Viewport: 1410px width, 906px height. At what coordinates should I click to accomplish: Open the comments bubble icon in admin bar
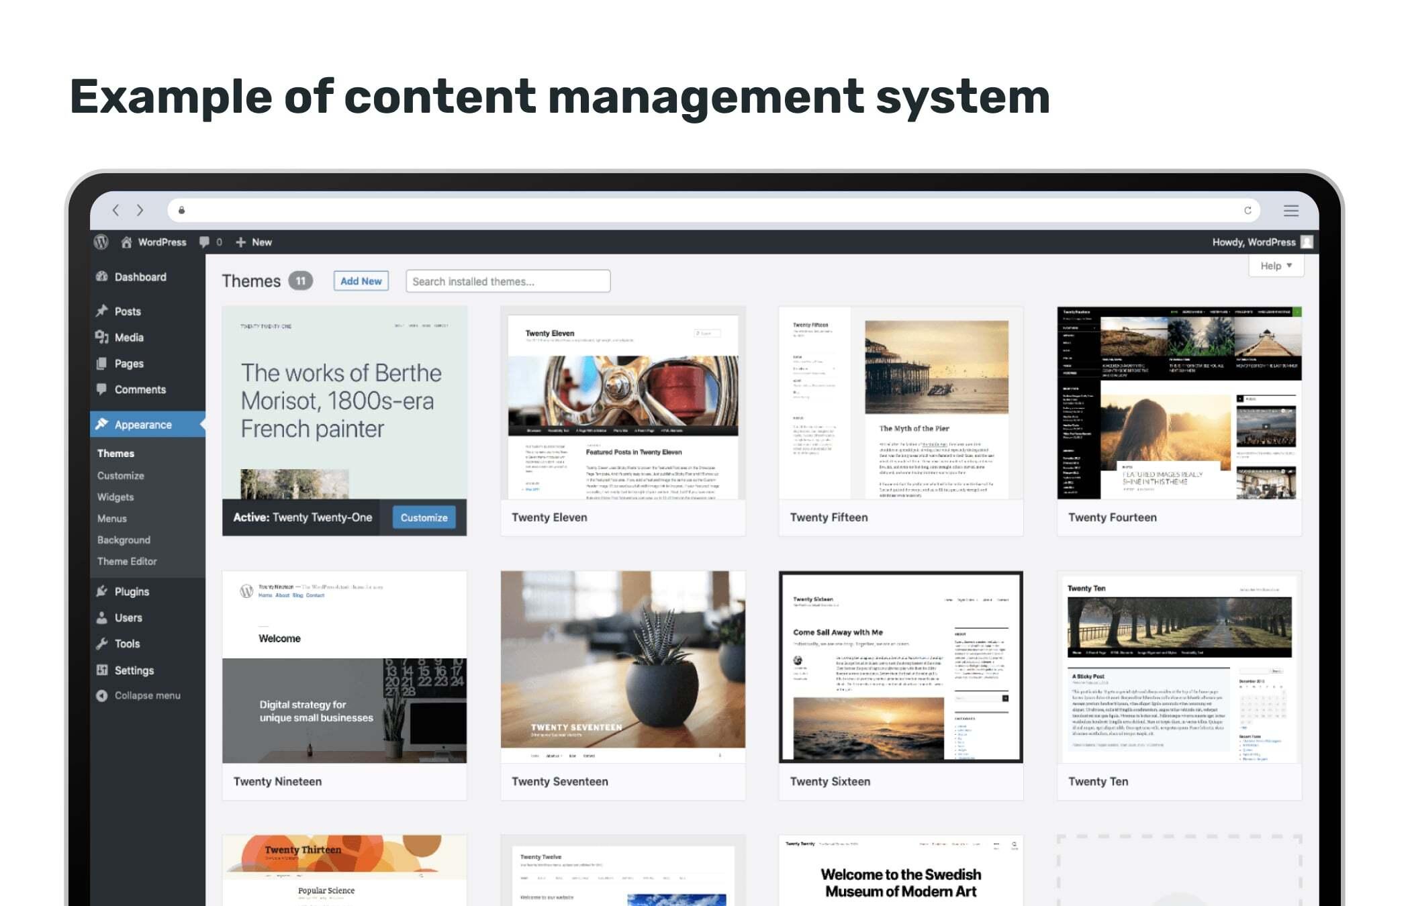[x=204, y=242]
